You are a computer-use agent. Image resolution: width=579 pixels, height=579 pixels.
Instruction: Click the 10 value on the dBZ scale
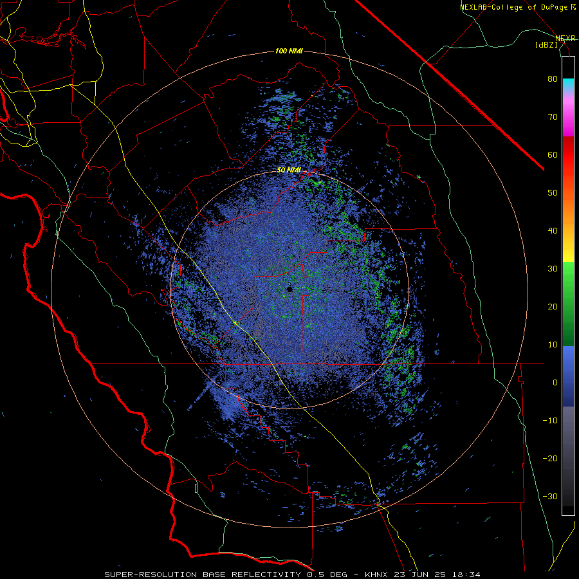coord(553,345)
